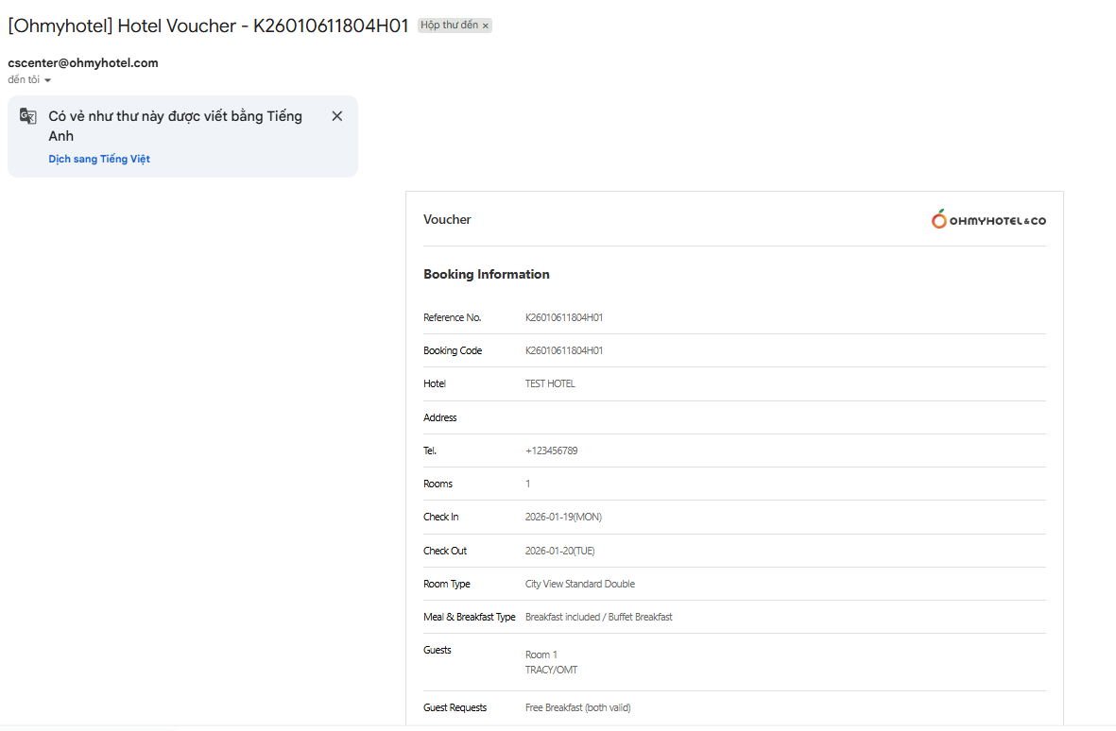Dismiss the translation suggestion banner

coord(337,116)
